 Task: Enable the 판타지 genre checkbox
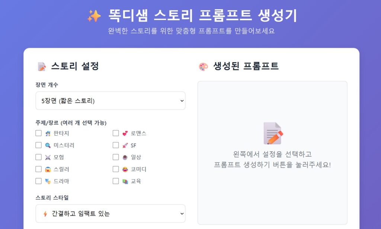click(38, 133)
